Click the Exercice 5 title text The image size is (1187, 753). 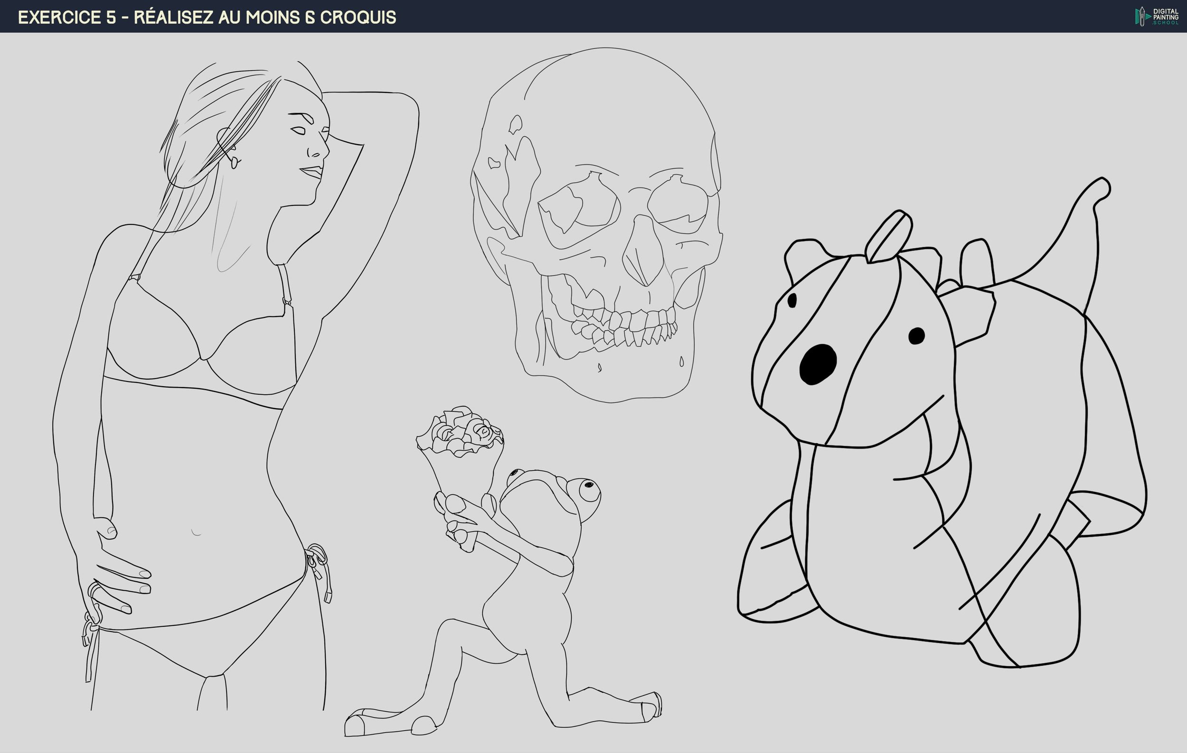coord(207,17)
